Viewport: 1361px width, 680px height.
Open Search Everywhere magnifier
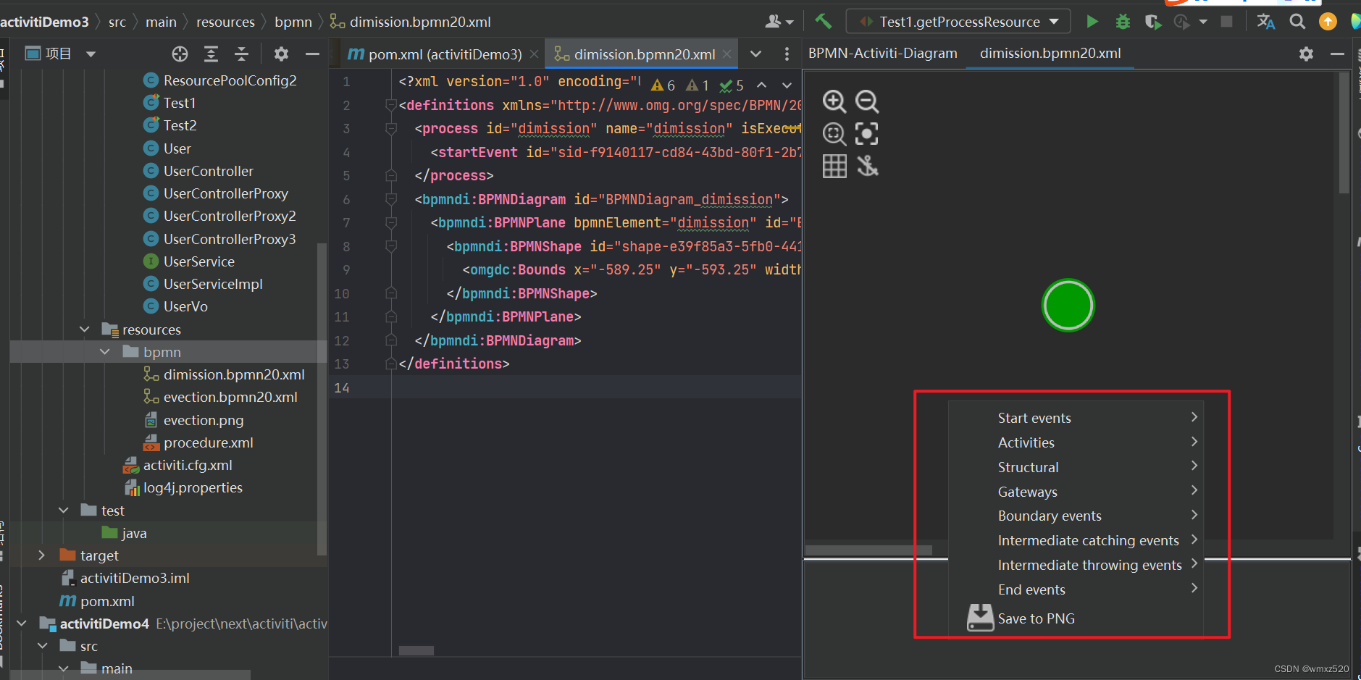(x=1297, y=22)
